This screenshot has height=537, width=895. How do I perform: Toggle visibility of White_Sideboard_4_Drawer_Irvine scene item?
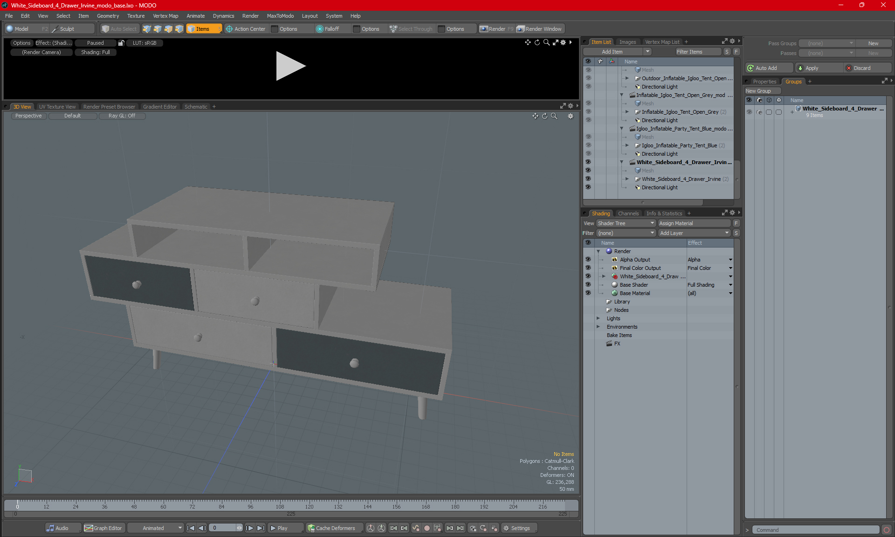click(x=588, y=162)
